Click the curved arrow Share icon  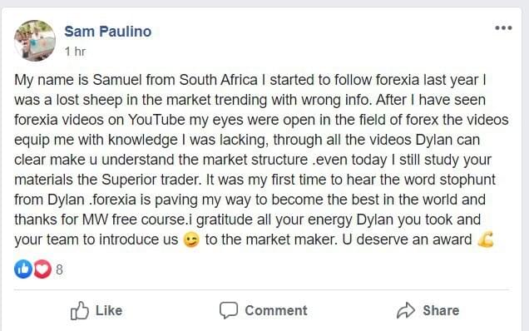tap(406, 310)
